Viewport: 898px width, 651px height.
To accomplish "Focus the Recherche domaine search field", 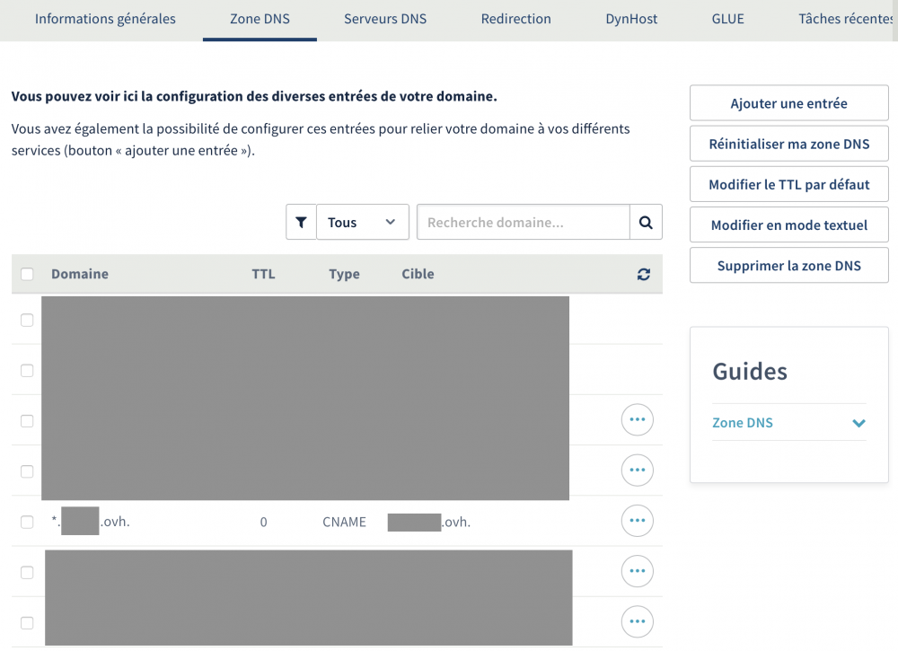I will [x=524, y=223].
